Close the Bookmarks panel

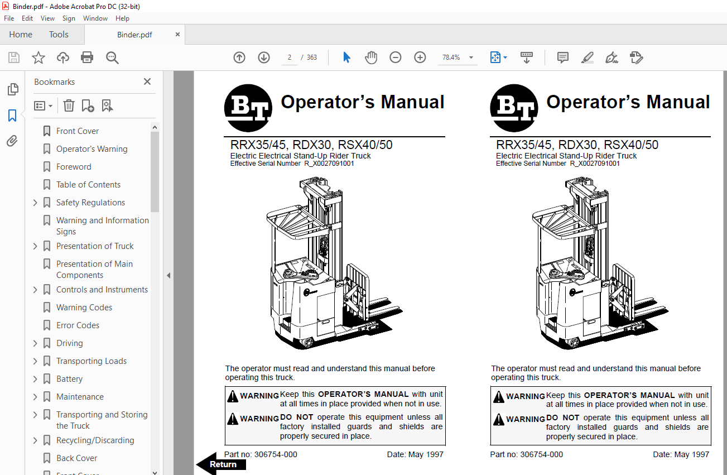click(x=147, y=81)
